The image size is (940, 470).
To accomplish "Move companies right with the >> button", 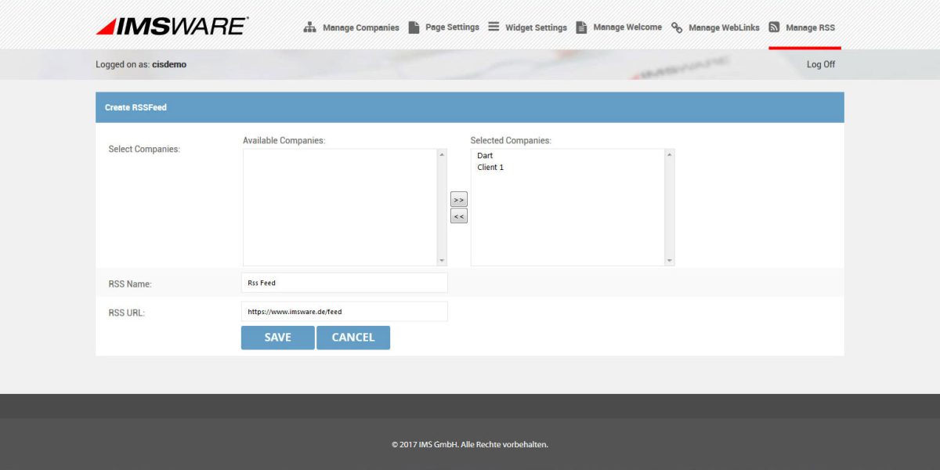I will (x=458, y=200).
